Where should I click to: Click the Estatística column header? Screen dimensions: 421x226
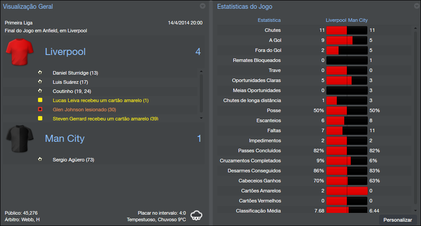[269, 20]
